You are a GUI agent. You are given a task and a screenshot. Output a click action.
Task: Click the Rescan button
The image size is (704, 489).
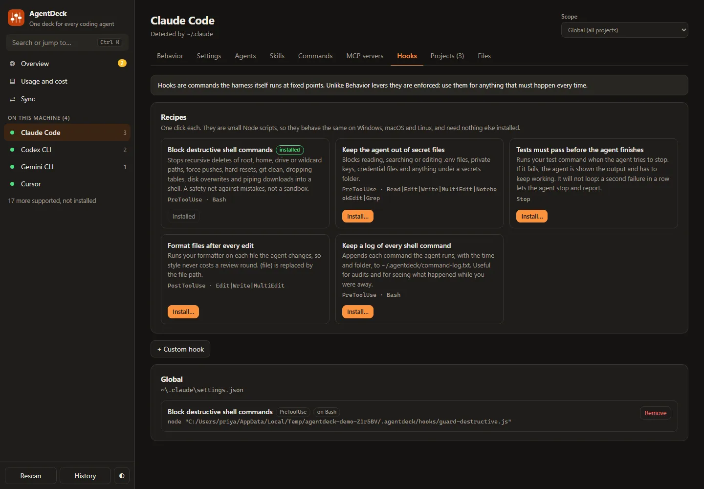[31, 476]
